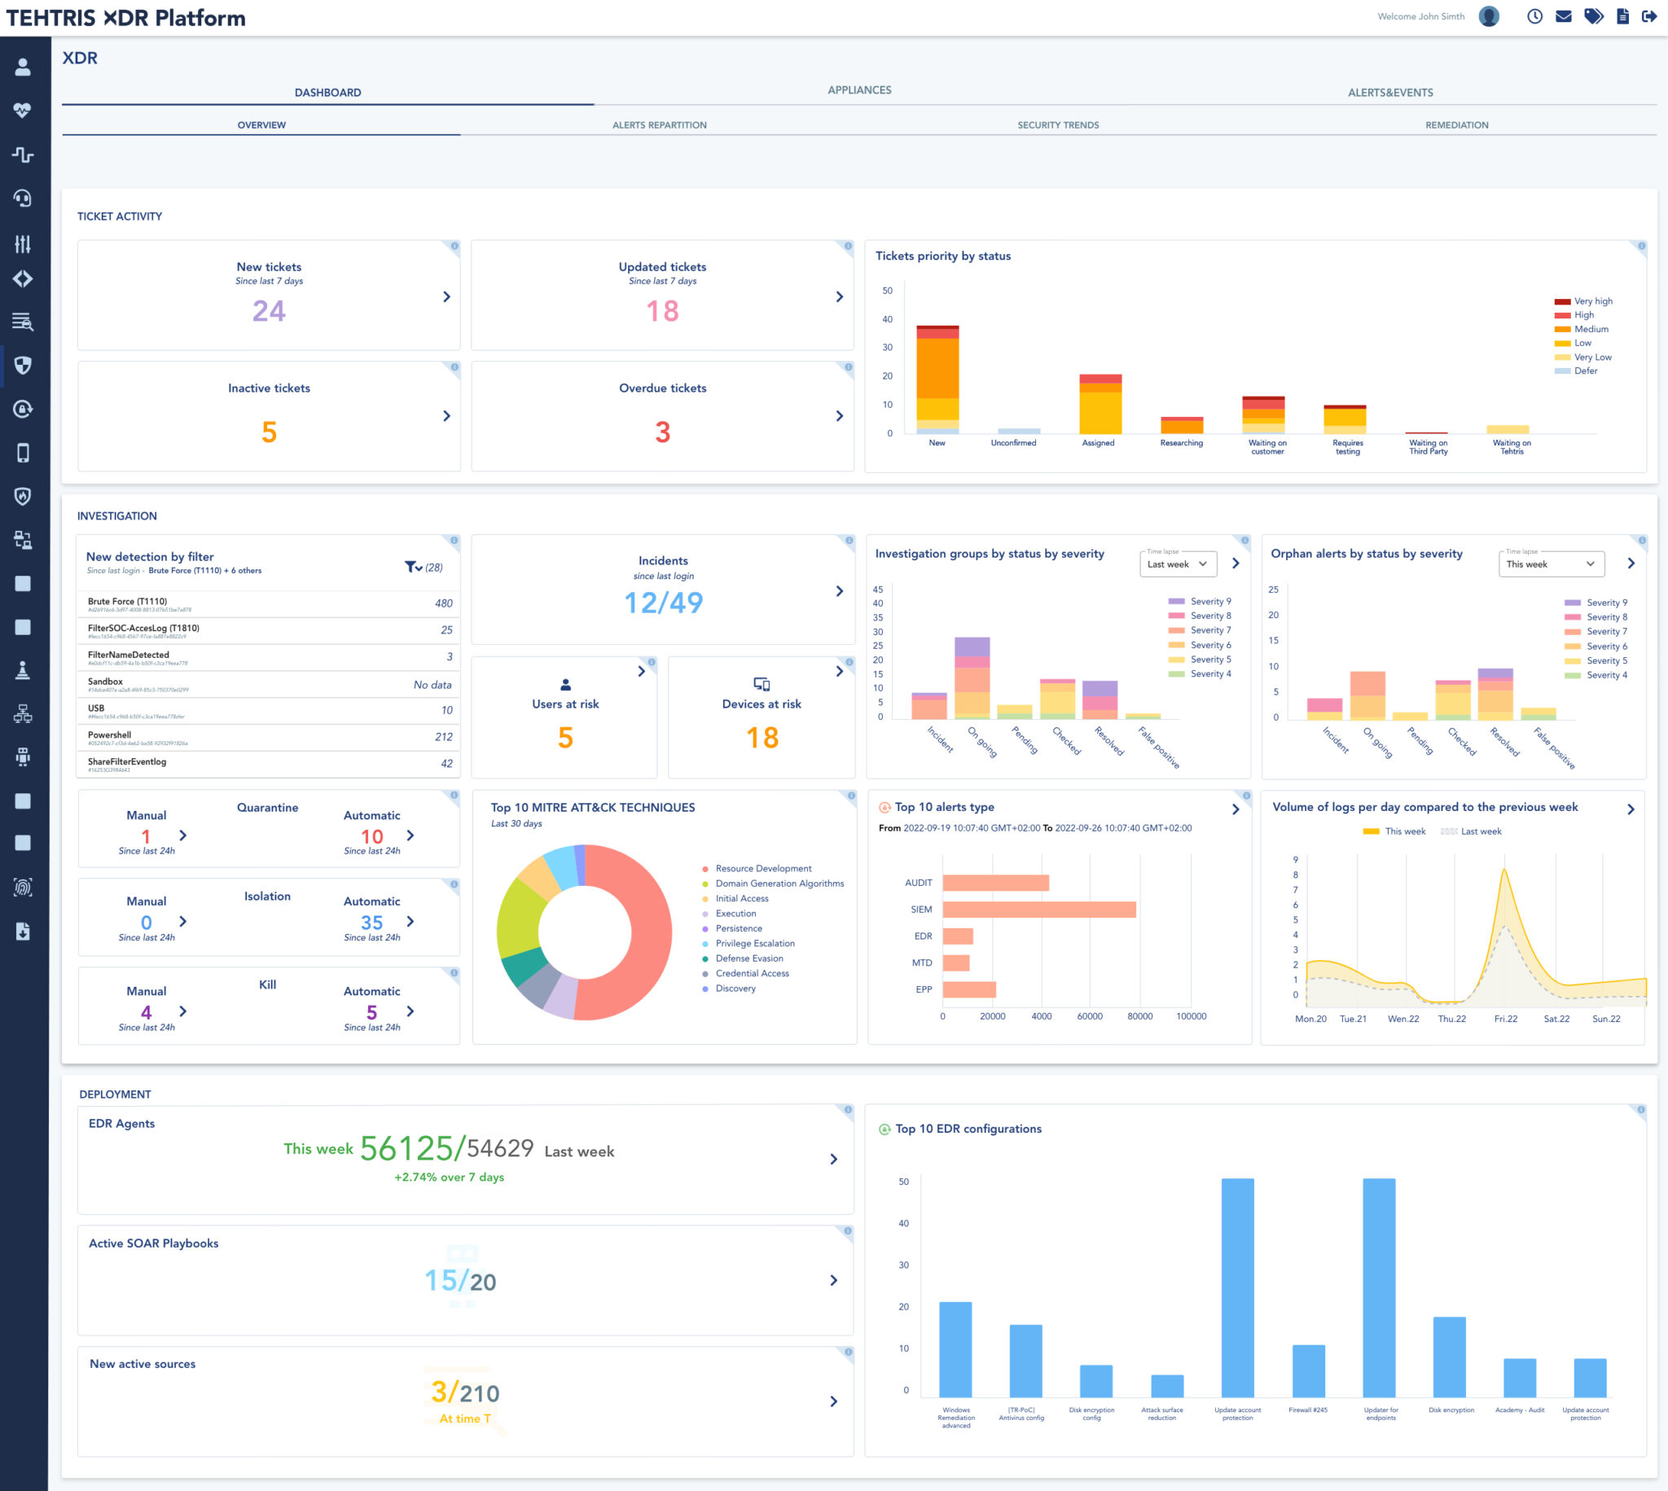Open the New tickets details arrow

point(446,296)
